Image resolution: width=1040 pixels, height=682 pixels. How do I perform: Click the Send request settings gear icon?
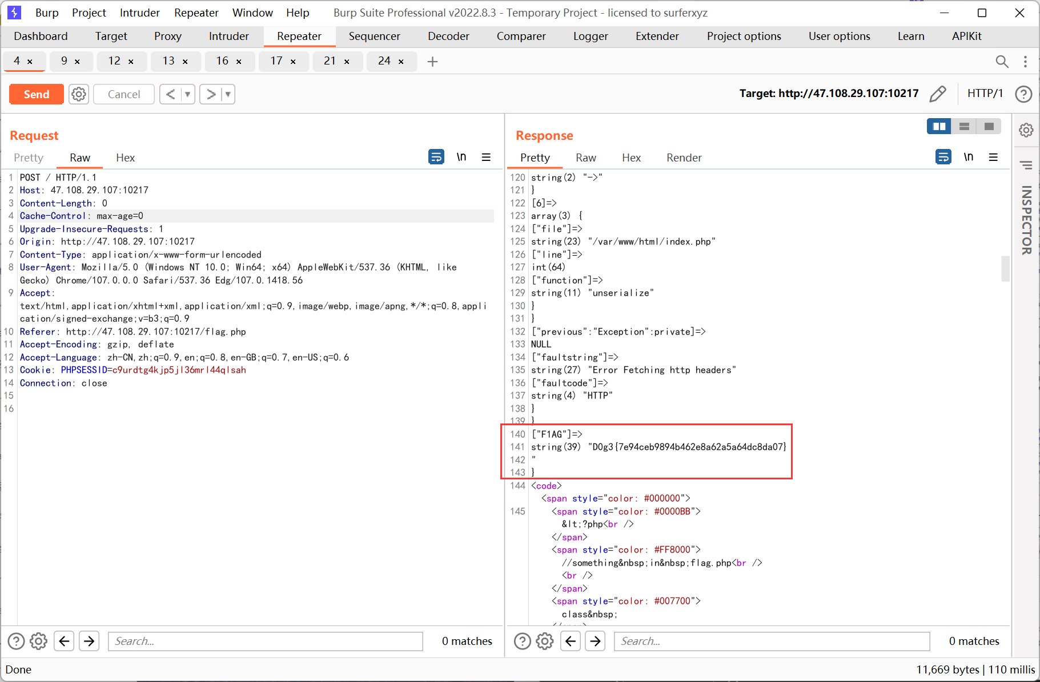click(x=79, y=94)
